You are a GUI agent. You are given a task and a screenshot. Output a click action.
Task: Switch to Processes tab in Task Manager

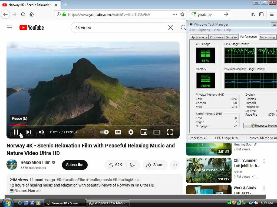[x=216, y=37]
